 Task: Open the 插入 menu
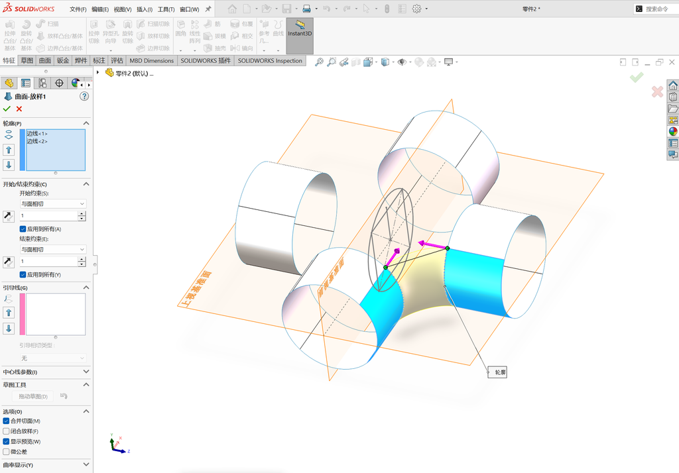pos(144,9)
